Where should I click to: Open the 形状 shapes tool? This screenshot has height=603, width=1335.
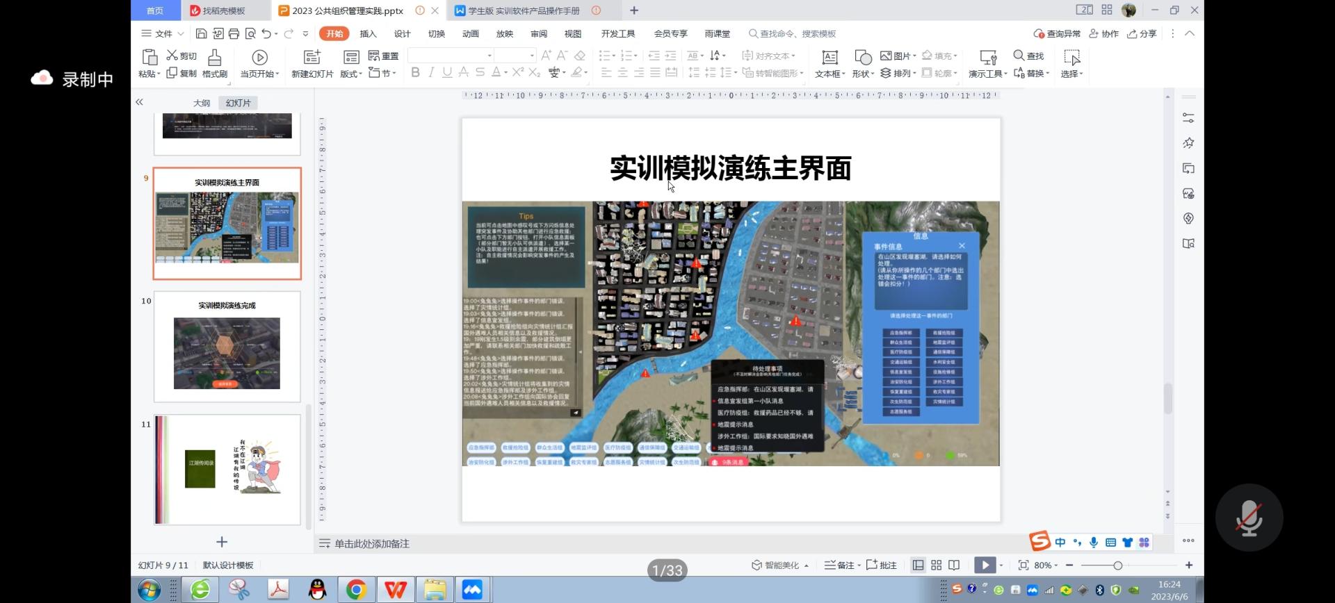coord(863,58)
